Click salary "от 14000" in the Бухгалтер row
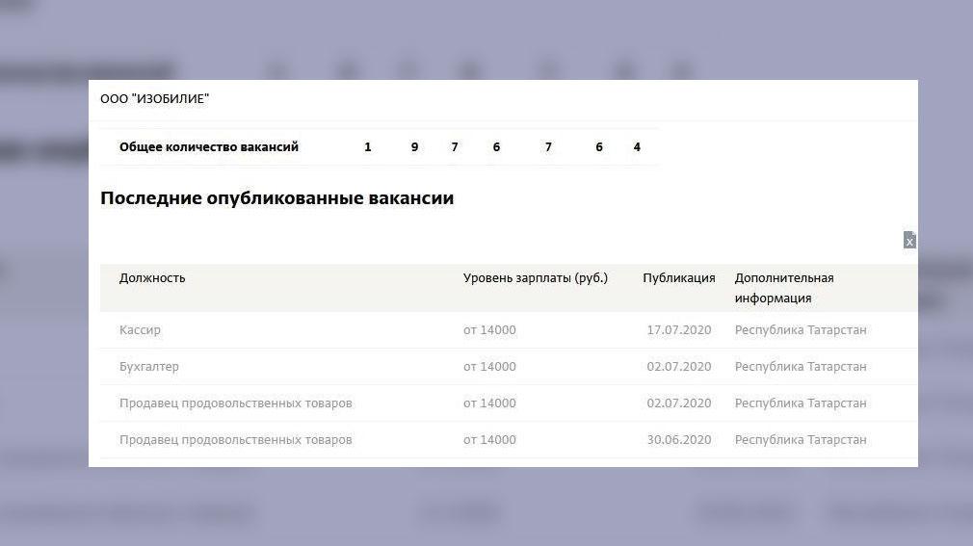973x546 pixels. click(489, 367)
